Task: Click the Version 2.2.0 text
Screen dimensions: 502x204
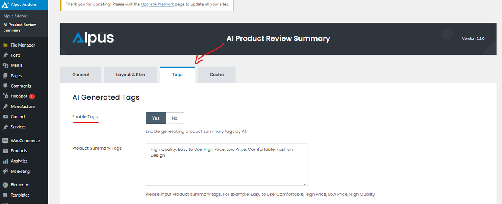Action: [473, 39]
